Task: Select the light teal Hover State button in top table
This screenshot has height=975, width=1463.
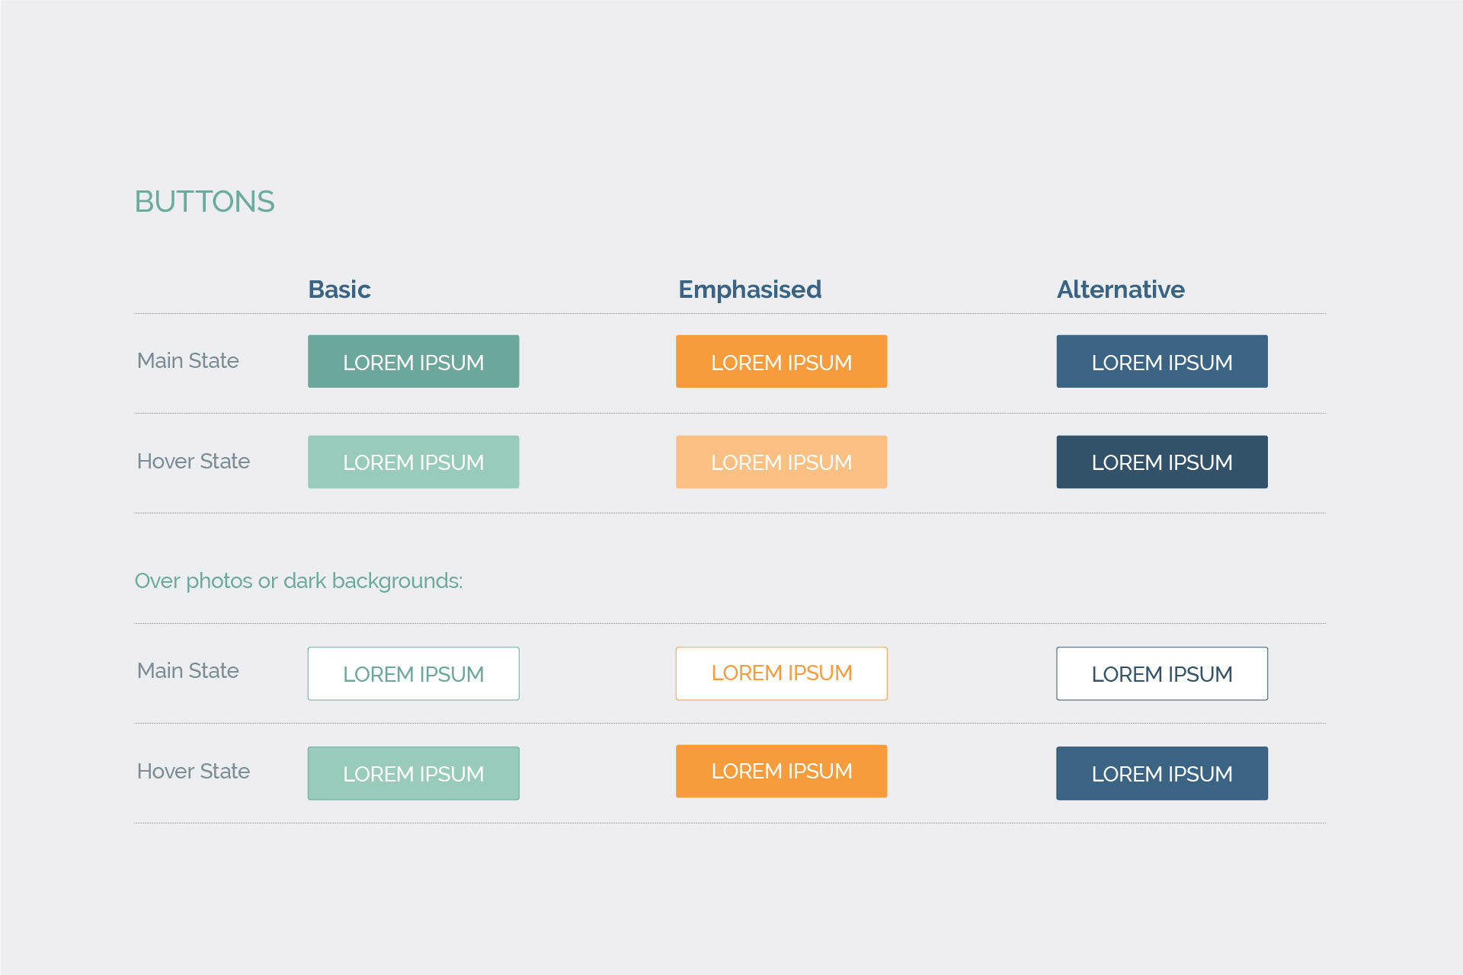Action: coord(413,462)
